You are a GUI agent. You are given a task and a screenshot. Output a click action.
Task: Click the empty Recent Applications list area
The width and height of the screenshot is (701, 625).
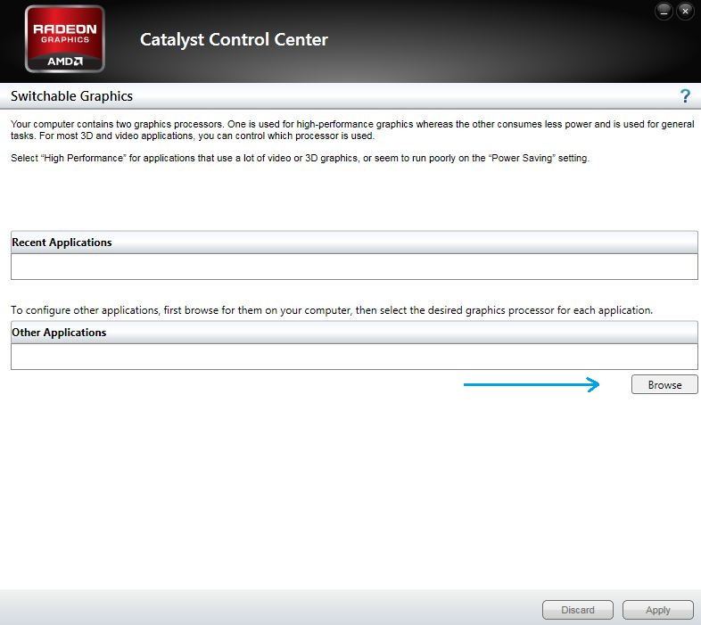click(354, 267)
